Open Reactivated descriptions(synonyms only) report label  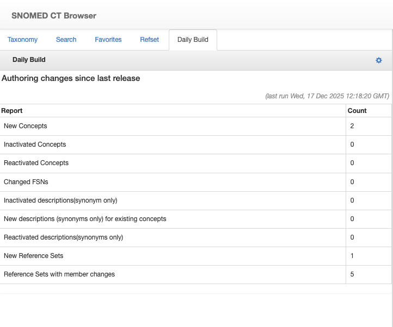(63, 237)
